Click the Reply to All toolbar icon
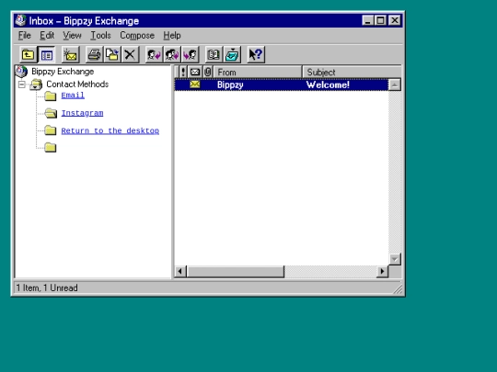Image resolution: width=497 pixels, height=372 pixels. pos(172,55)
